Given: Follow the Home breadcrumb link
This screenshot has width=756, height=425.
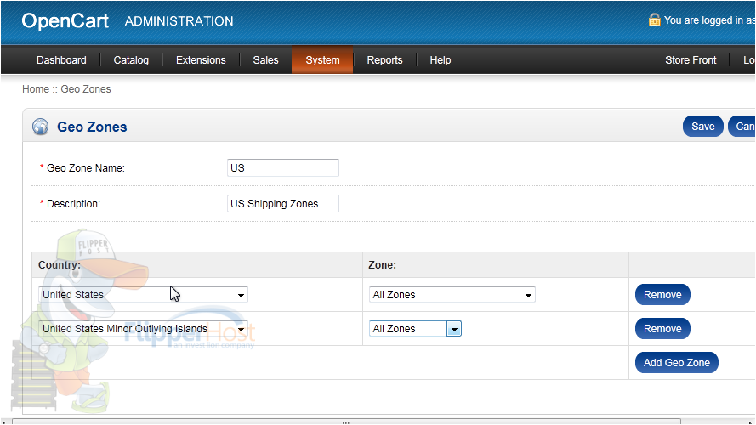Looking at the screenshot, I should point(36,89).
